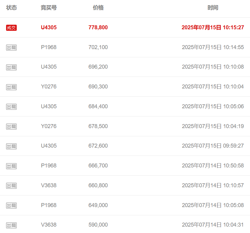Click the 出局 badge beside price 649,000
The height and width of the screenshot is (233, 250).
tap(11, 206)
